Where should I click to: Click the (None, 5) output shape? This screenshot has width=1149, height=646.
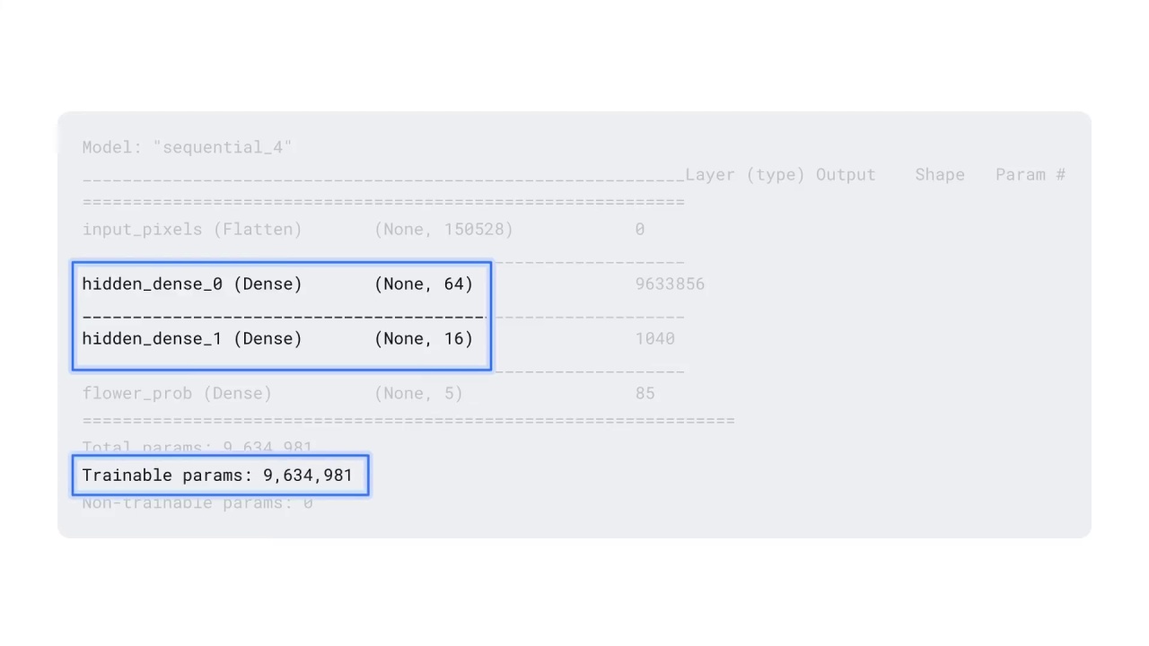418,394
